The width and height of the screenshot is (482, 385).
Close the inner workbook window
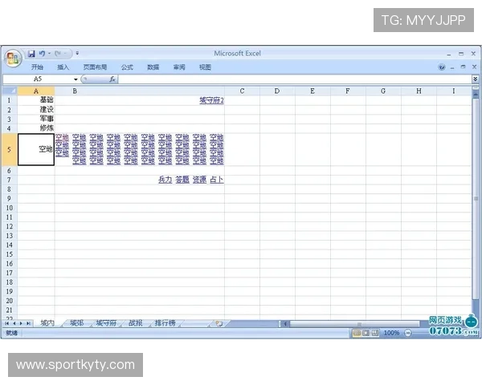click(474, 67)
